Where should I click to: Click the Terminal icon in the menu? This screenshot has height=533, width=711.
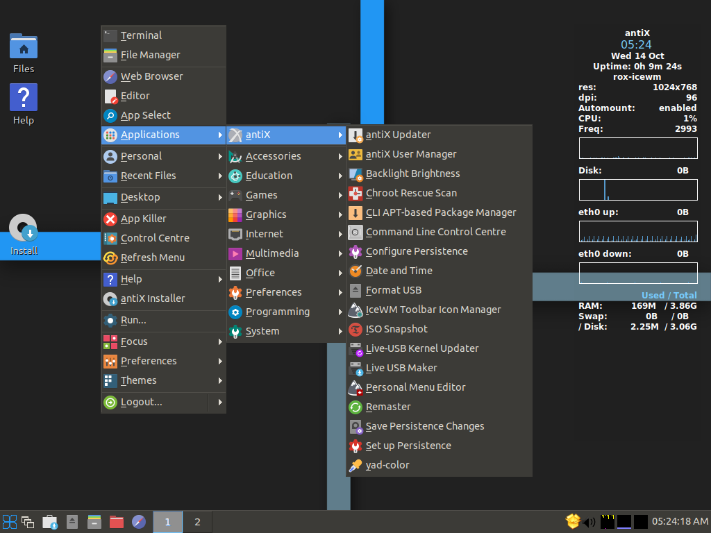click(x=110, y=35)
